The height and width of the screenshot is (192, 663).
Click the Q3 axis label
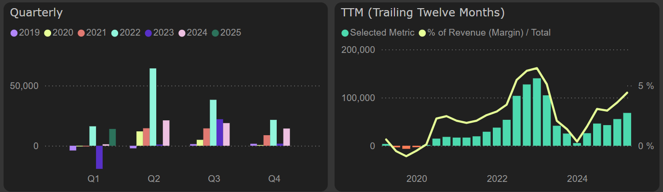click(214, 179)
